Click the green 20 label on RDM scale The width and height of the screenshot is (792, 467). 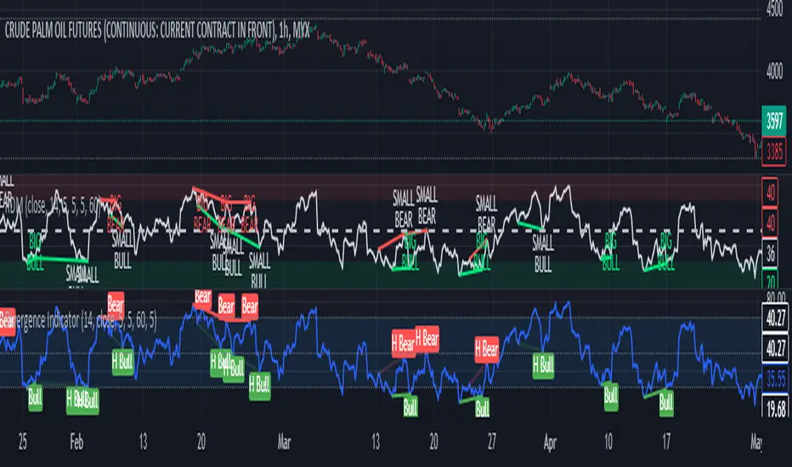coord(770,281)
